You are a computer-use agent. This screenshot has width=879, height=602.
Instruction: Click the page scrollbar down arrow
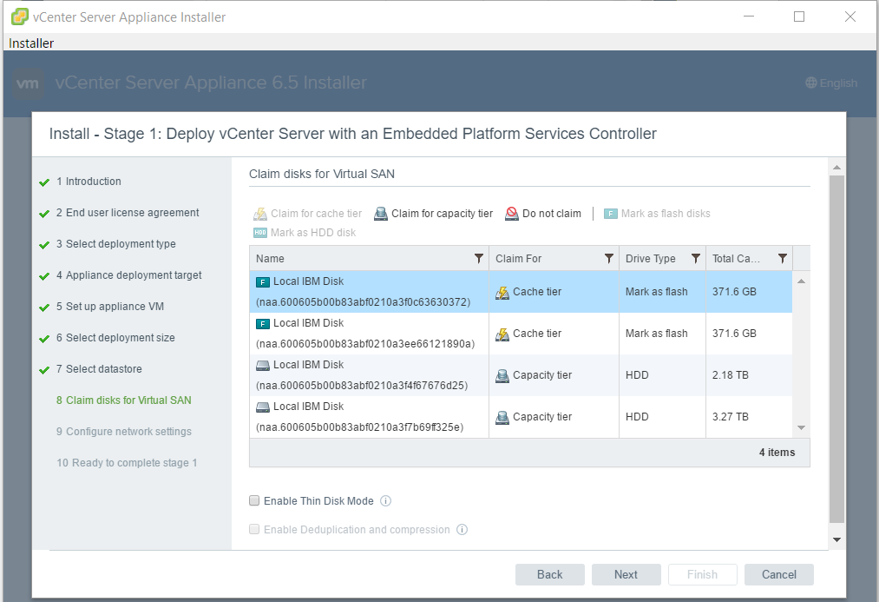(x=836, y=539)
